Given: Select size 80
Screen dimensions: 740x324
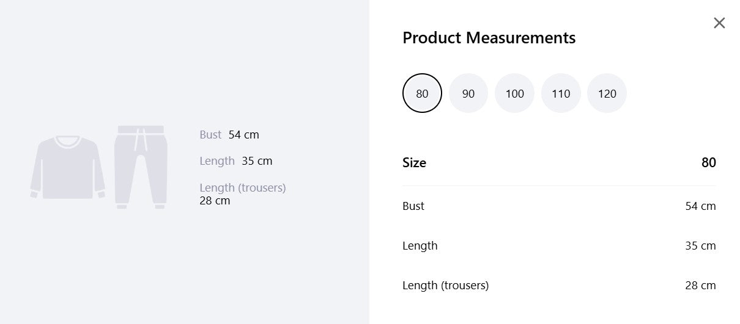Looking at the screenshot, I should tap(422, 93).
